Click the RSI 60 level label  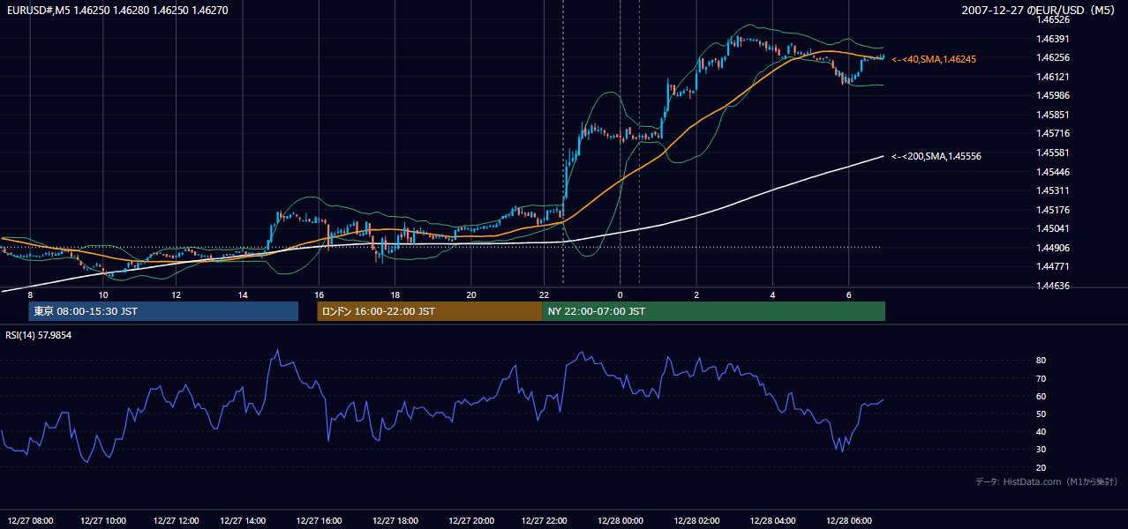1041,396
